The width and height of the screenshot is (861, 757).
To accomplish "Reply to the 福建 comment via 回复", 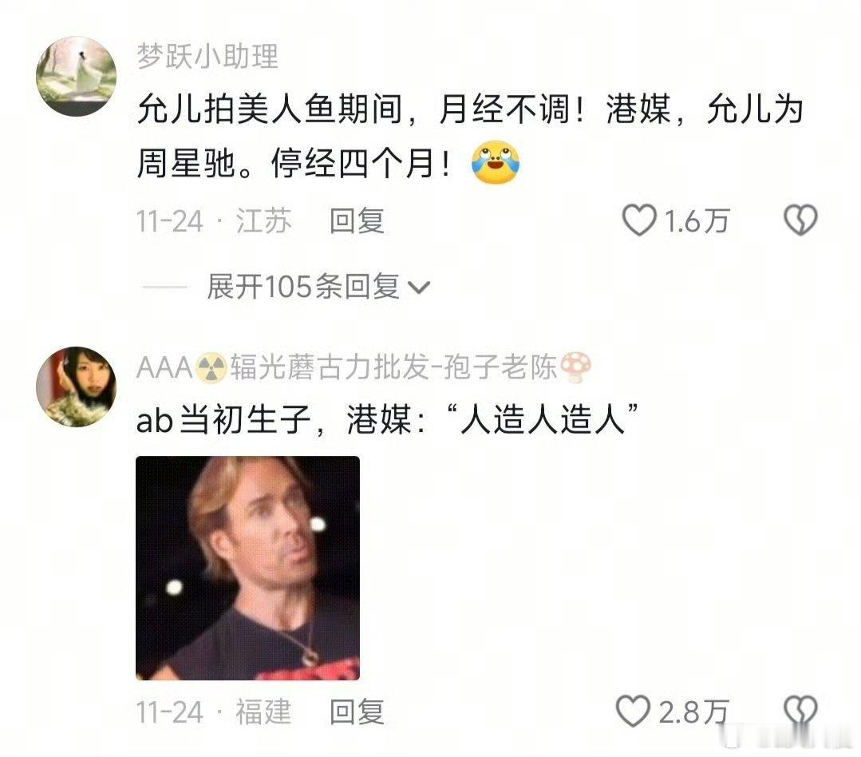I will pyautogui.click(x=357, y=712).
